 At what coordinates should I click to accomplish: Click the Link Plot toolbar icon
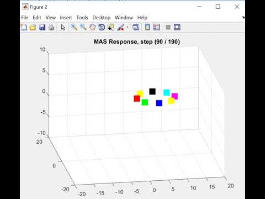coord(136,27)
